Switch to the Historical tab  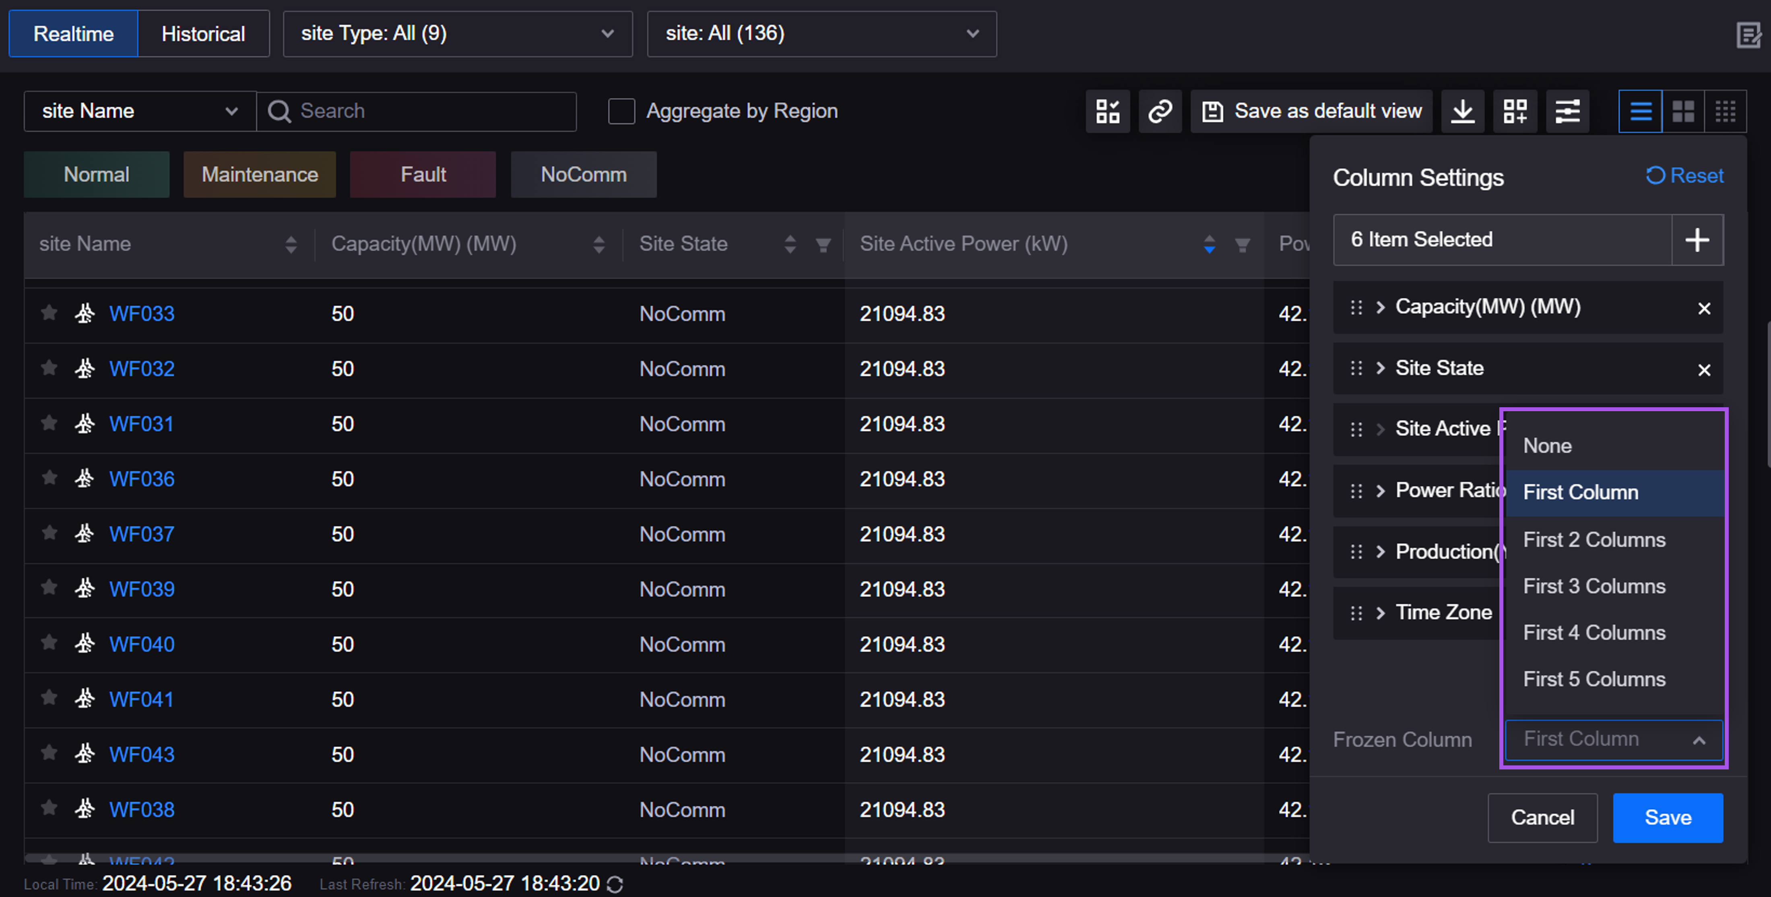[203, 34]
